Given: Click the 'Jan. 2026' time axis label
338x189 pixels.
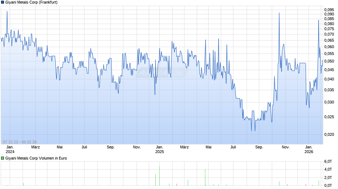Looking at the screenshot, I should (309, 149).
